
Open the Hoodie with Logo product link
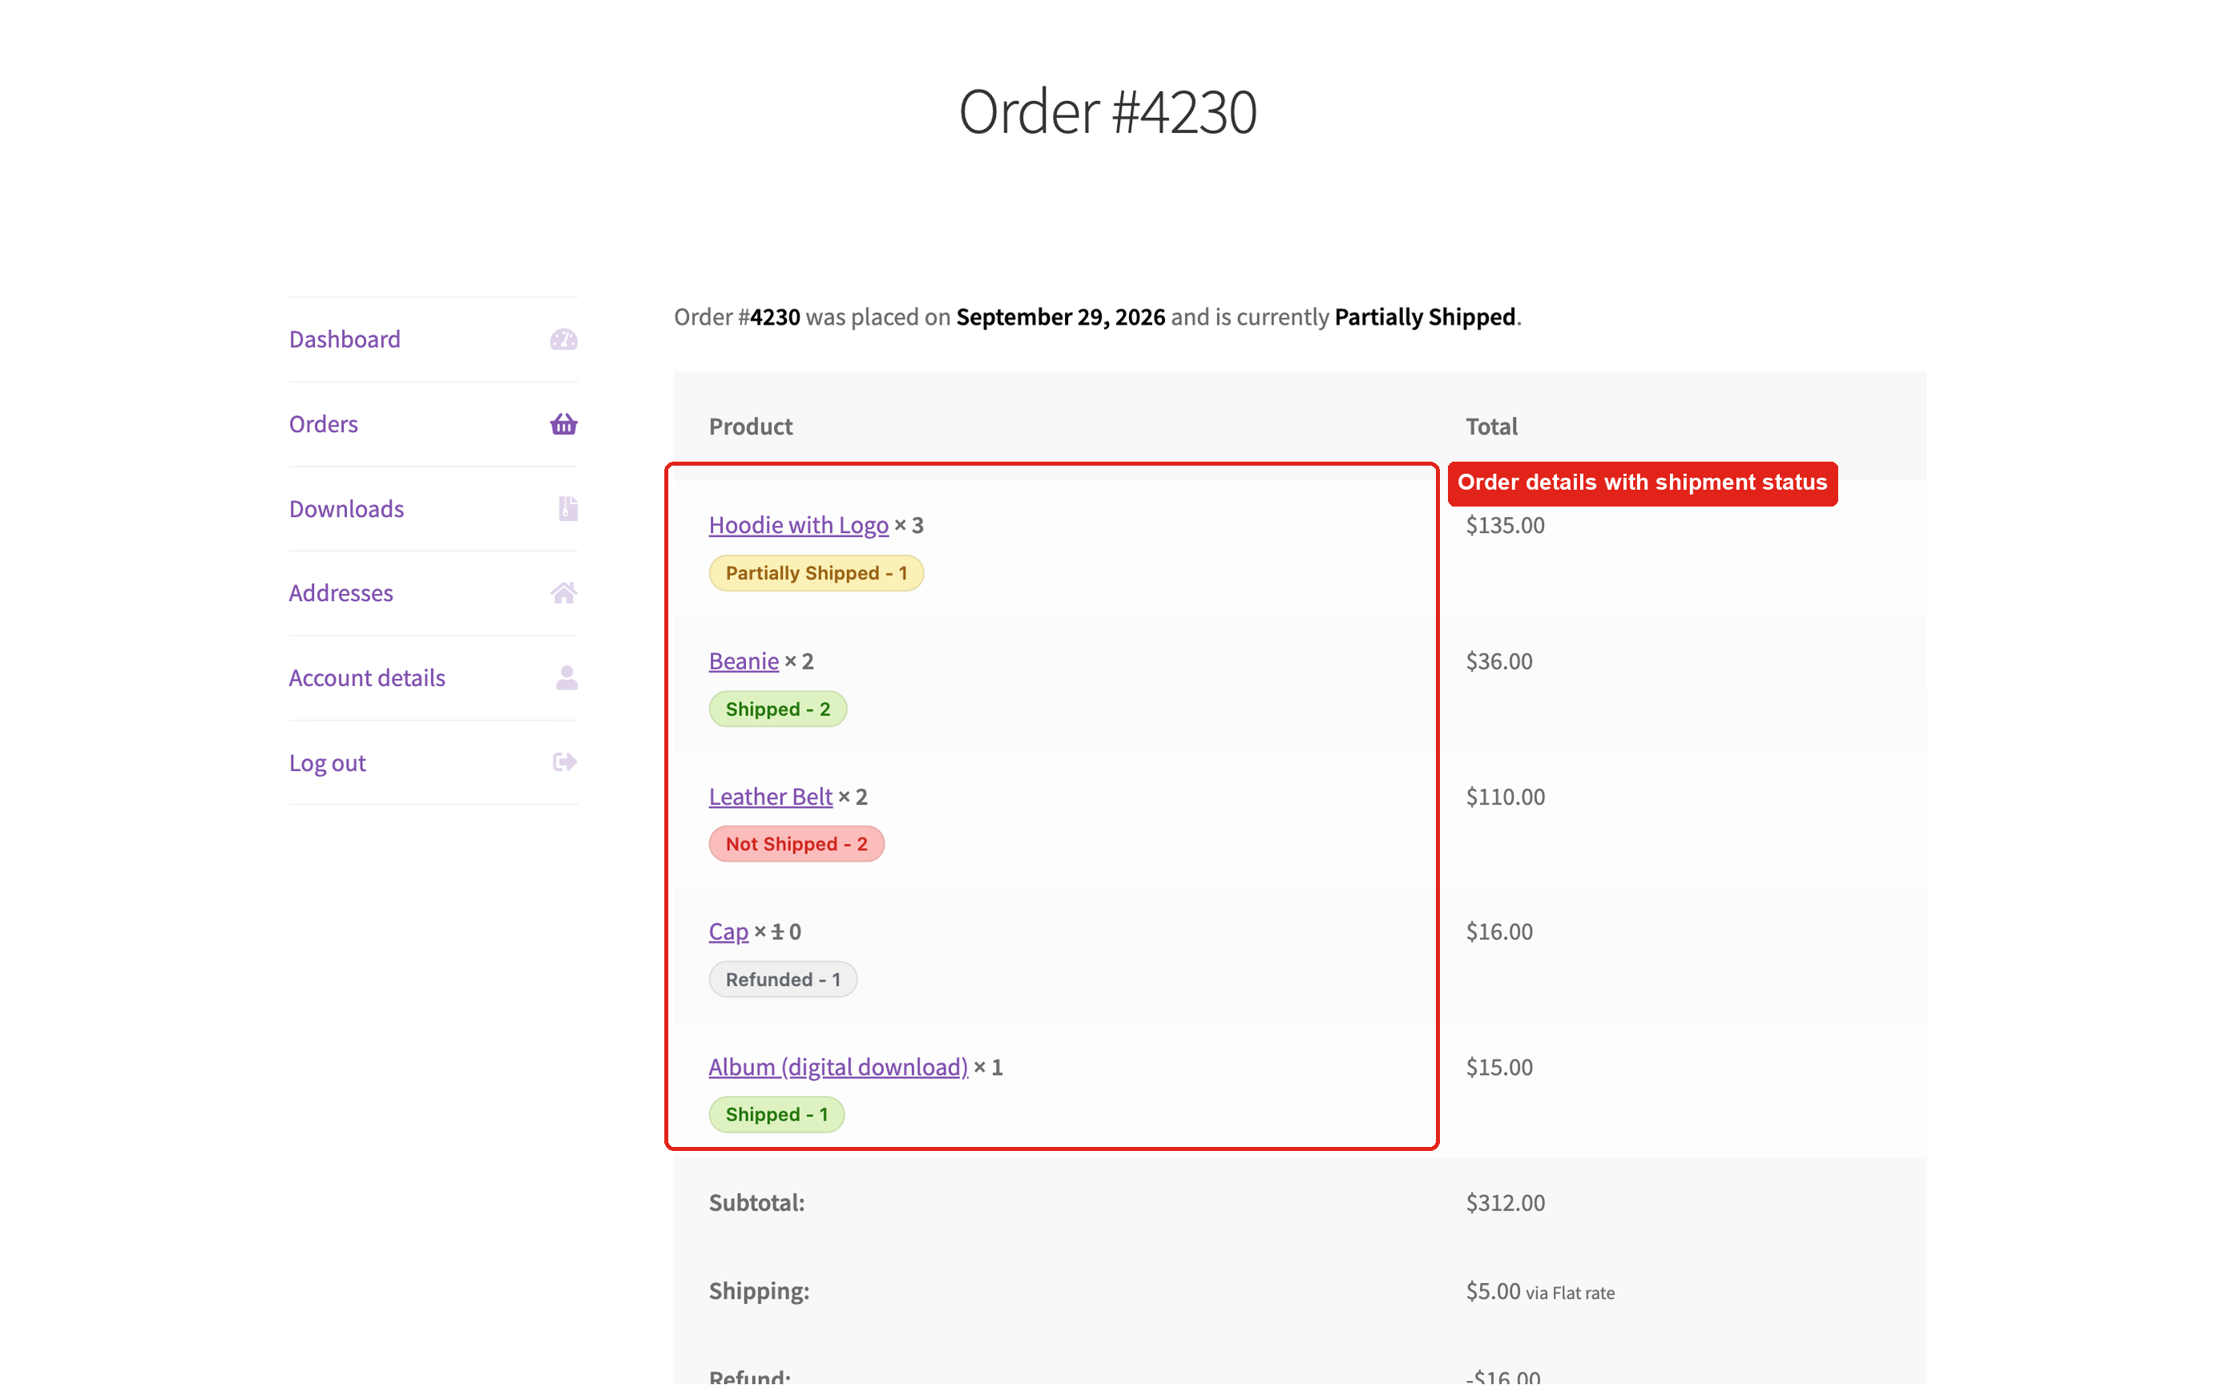pyautogui.click(x=798, y=525)
